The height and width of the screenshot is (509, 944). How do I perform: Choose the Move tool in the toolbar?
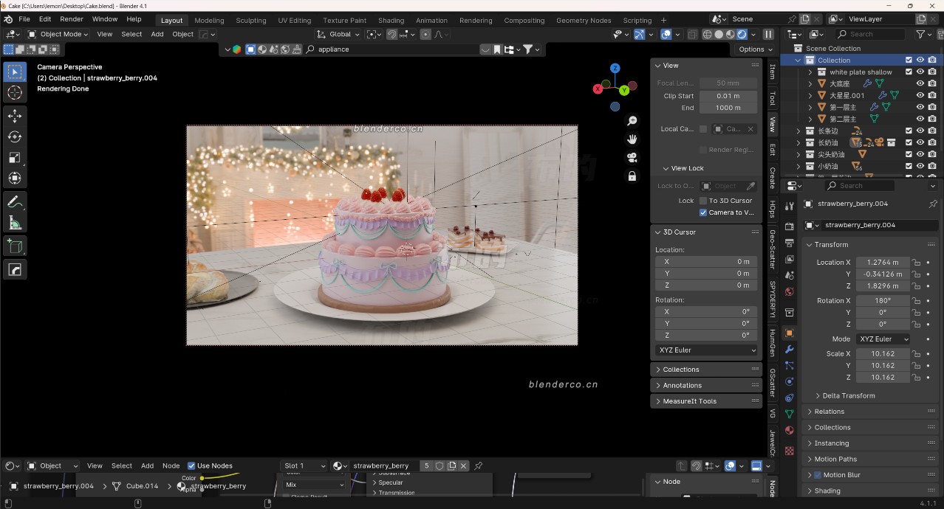point(15,116)
